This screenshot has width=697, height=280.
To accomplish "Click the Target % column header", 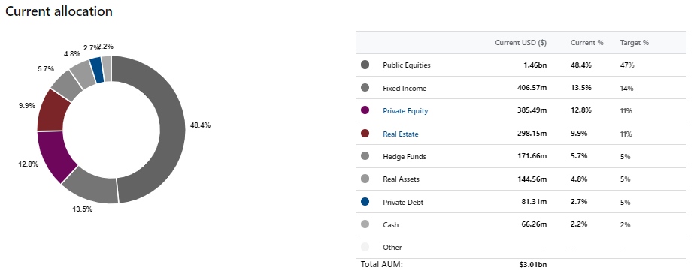I will [x=635, y=43].
